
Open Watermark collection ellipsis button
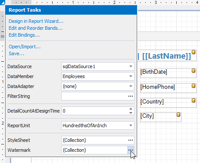[x=131, y=150]
